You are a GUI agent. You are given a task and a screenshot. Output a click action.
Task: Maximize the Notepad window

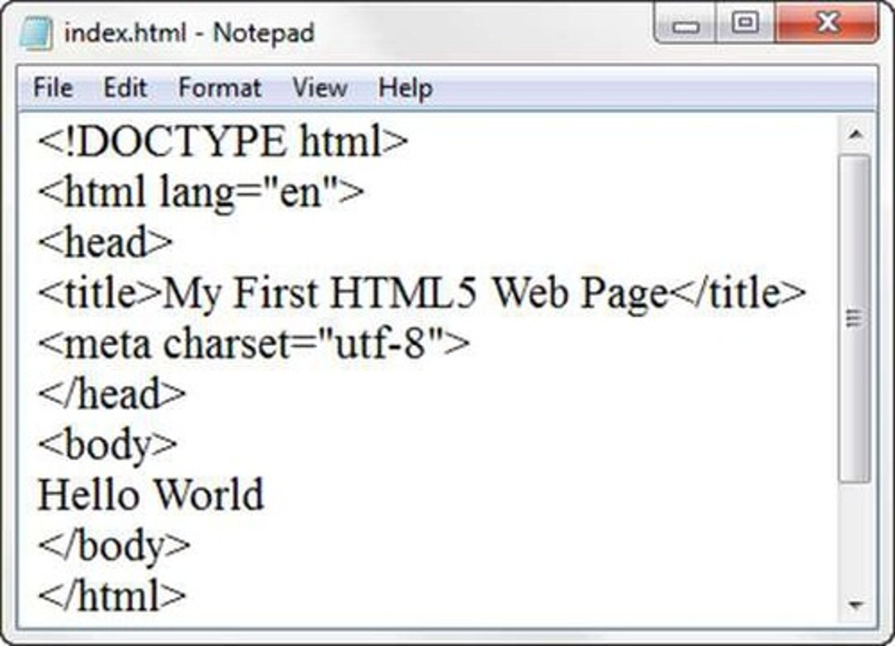pyautogui.click(x=745, y=24)
